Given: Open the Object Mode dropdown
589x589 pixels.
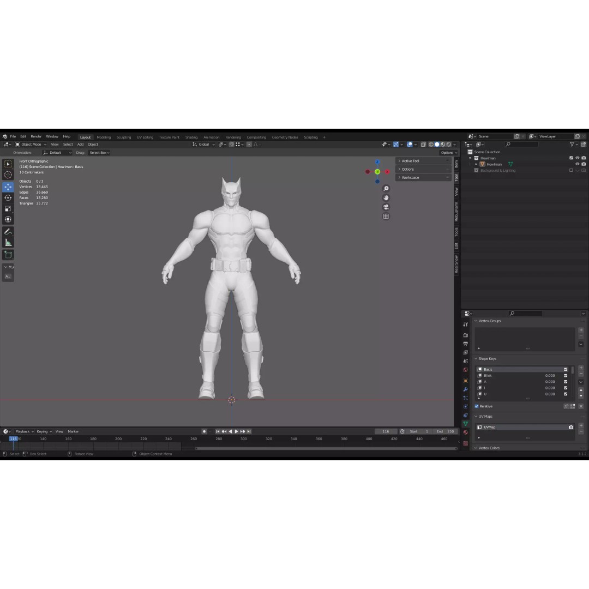Looking at the screenshot, I should point(31,144).
